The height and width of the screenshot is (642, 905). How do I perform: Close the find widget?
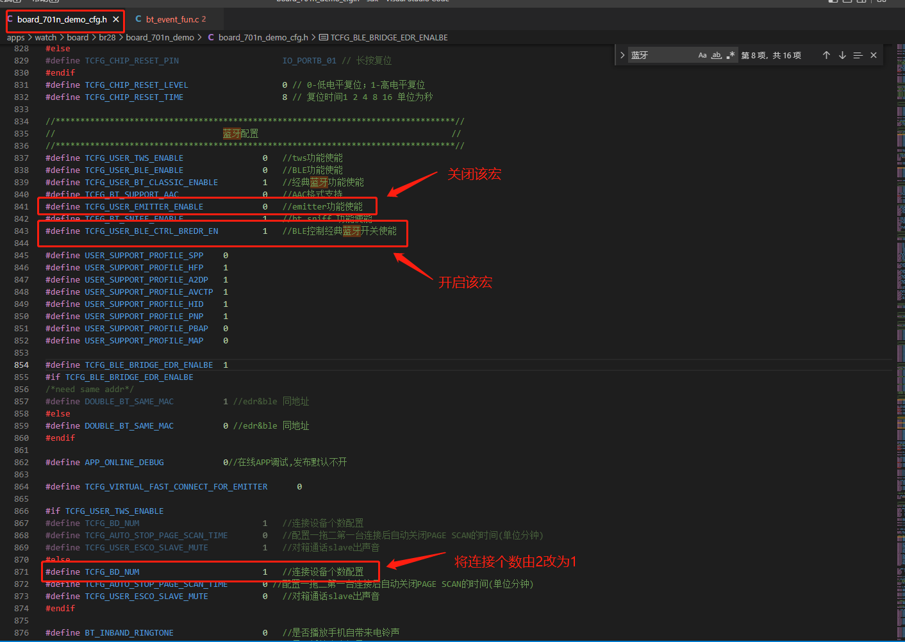point(874,55)
